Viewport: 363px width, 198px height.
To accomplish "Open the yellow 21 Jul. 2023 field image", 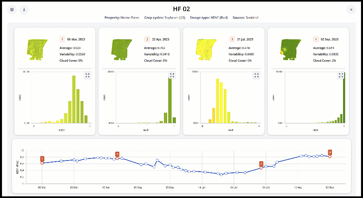I will point(205,49).
